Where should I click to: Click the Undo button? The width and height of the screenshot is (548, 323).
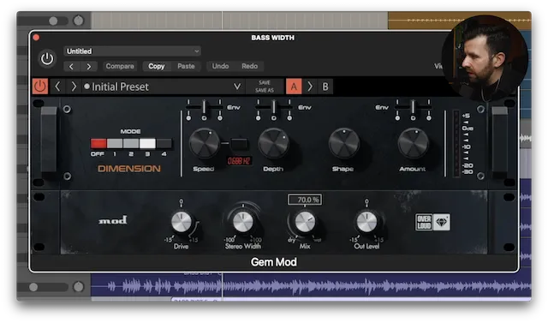220,66
